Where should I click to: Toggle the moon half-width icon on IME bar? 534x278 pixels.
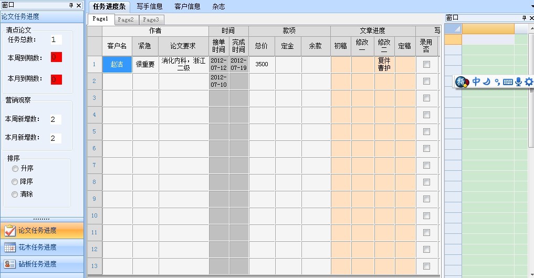[487, 81]
